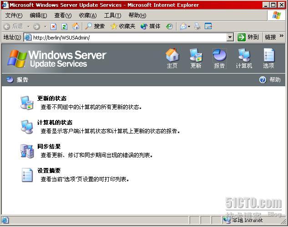This screenshot has width=288, height=227.
Task: Click the Print icon in toolbar
Action: 197,26
